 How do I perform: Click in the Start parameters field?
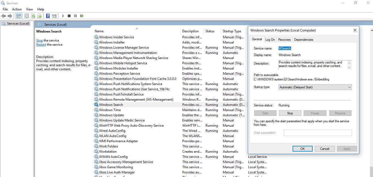pyautogui.click(x=318, y=133)
